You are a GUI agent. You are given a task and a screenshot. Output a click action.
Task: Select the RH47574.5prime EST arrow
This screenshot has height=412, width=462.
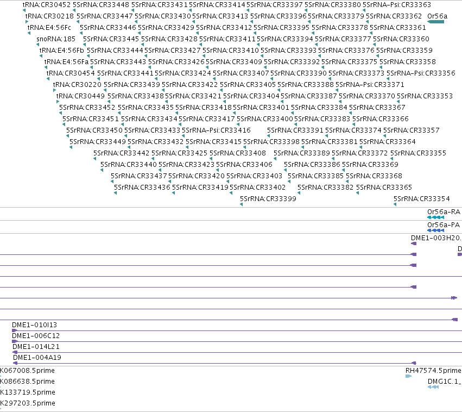click(x=408, y=376)
